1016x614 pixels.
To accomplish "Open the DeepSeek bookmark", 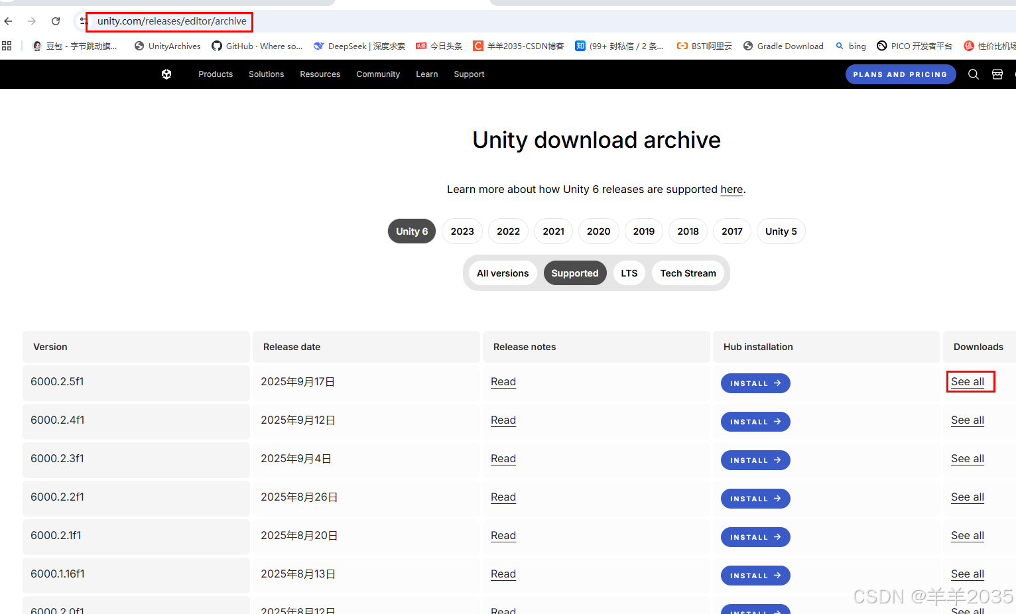I will coord(359,46).
